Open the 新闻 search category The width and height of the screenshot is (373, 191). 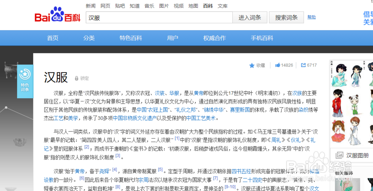pyautogui.click(x=91, y=6)
